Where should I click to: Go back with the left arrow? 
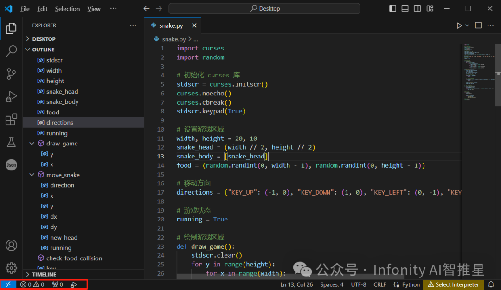146,9
